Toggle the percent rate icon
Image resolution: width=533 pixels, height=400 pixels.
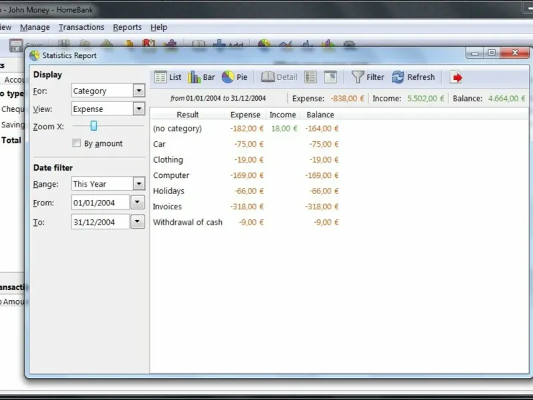point(330,77)
